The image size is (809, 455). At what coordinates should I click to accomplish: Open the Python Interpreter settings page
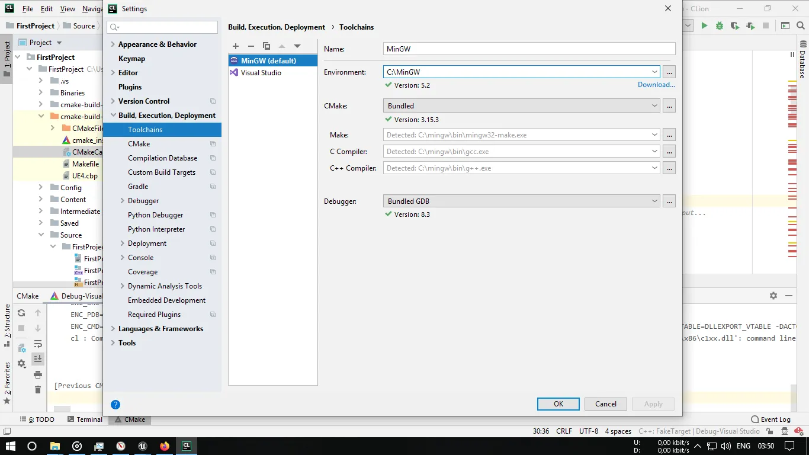coord(162,229)
